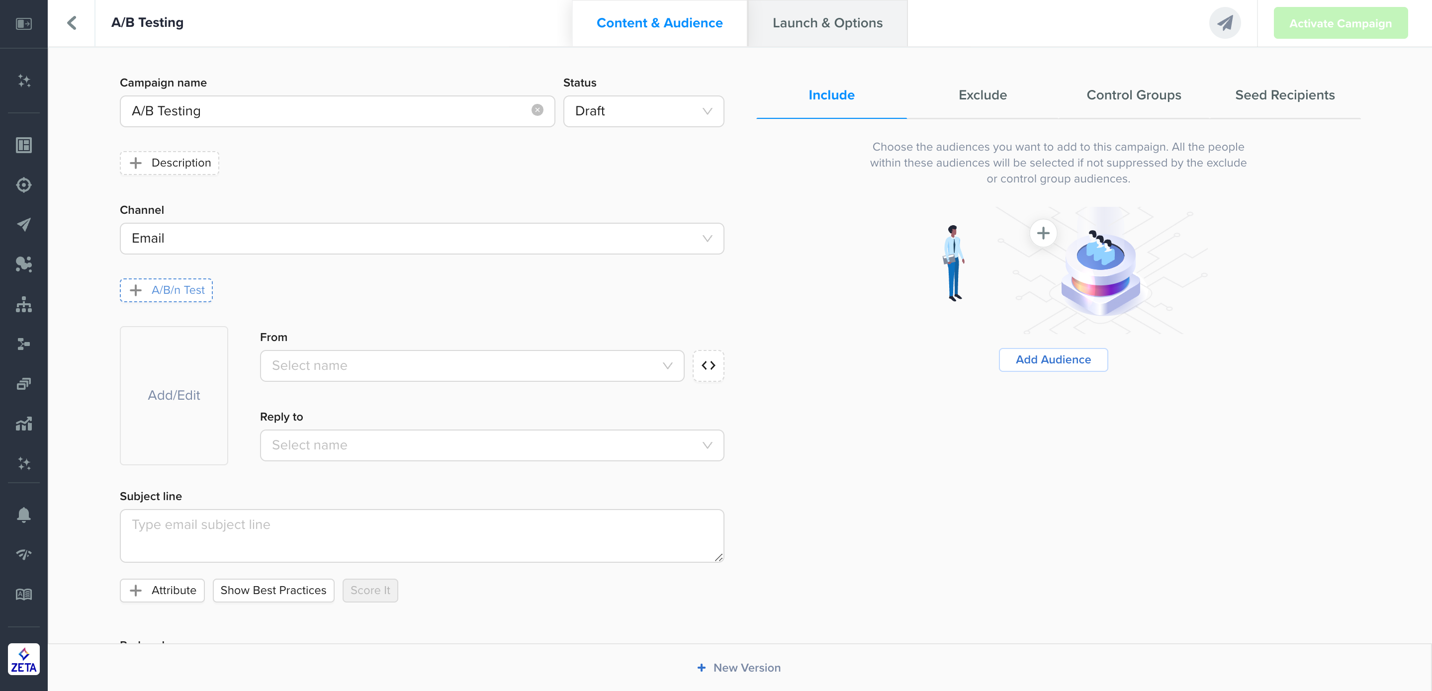Expand the Status Draft dropdown
Viewport: 1432px width, 691px height.
643,111
